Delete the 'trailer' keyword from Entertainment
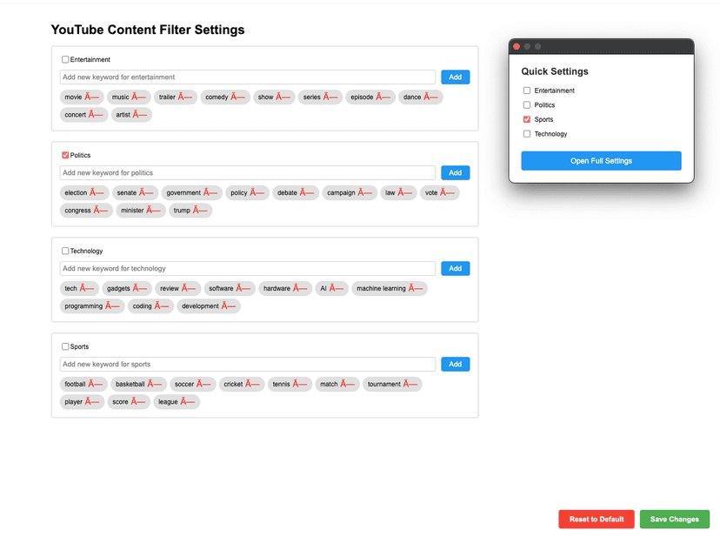 pyautogui.click(x=185, y=97)
